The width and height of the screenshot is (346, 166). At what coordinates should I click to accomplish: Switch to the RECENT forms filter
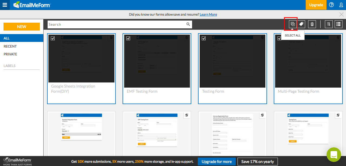[x=10, y=46]
